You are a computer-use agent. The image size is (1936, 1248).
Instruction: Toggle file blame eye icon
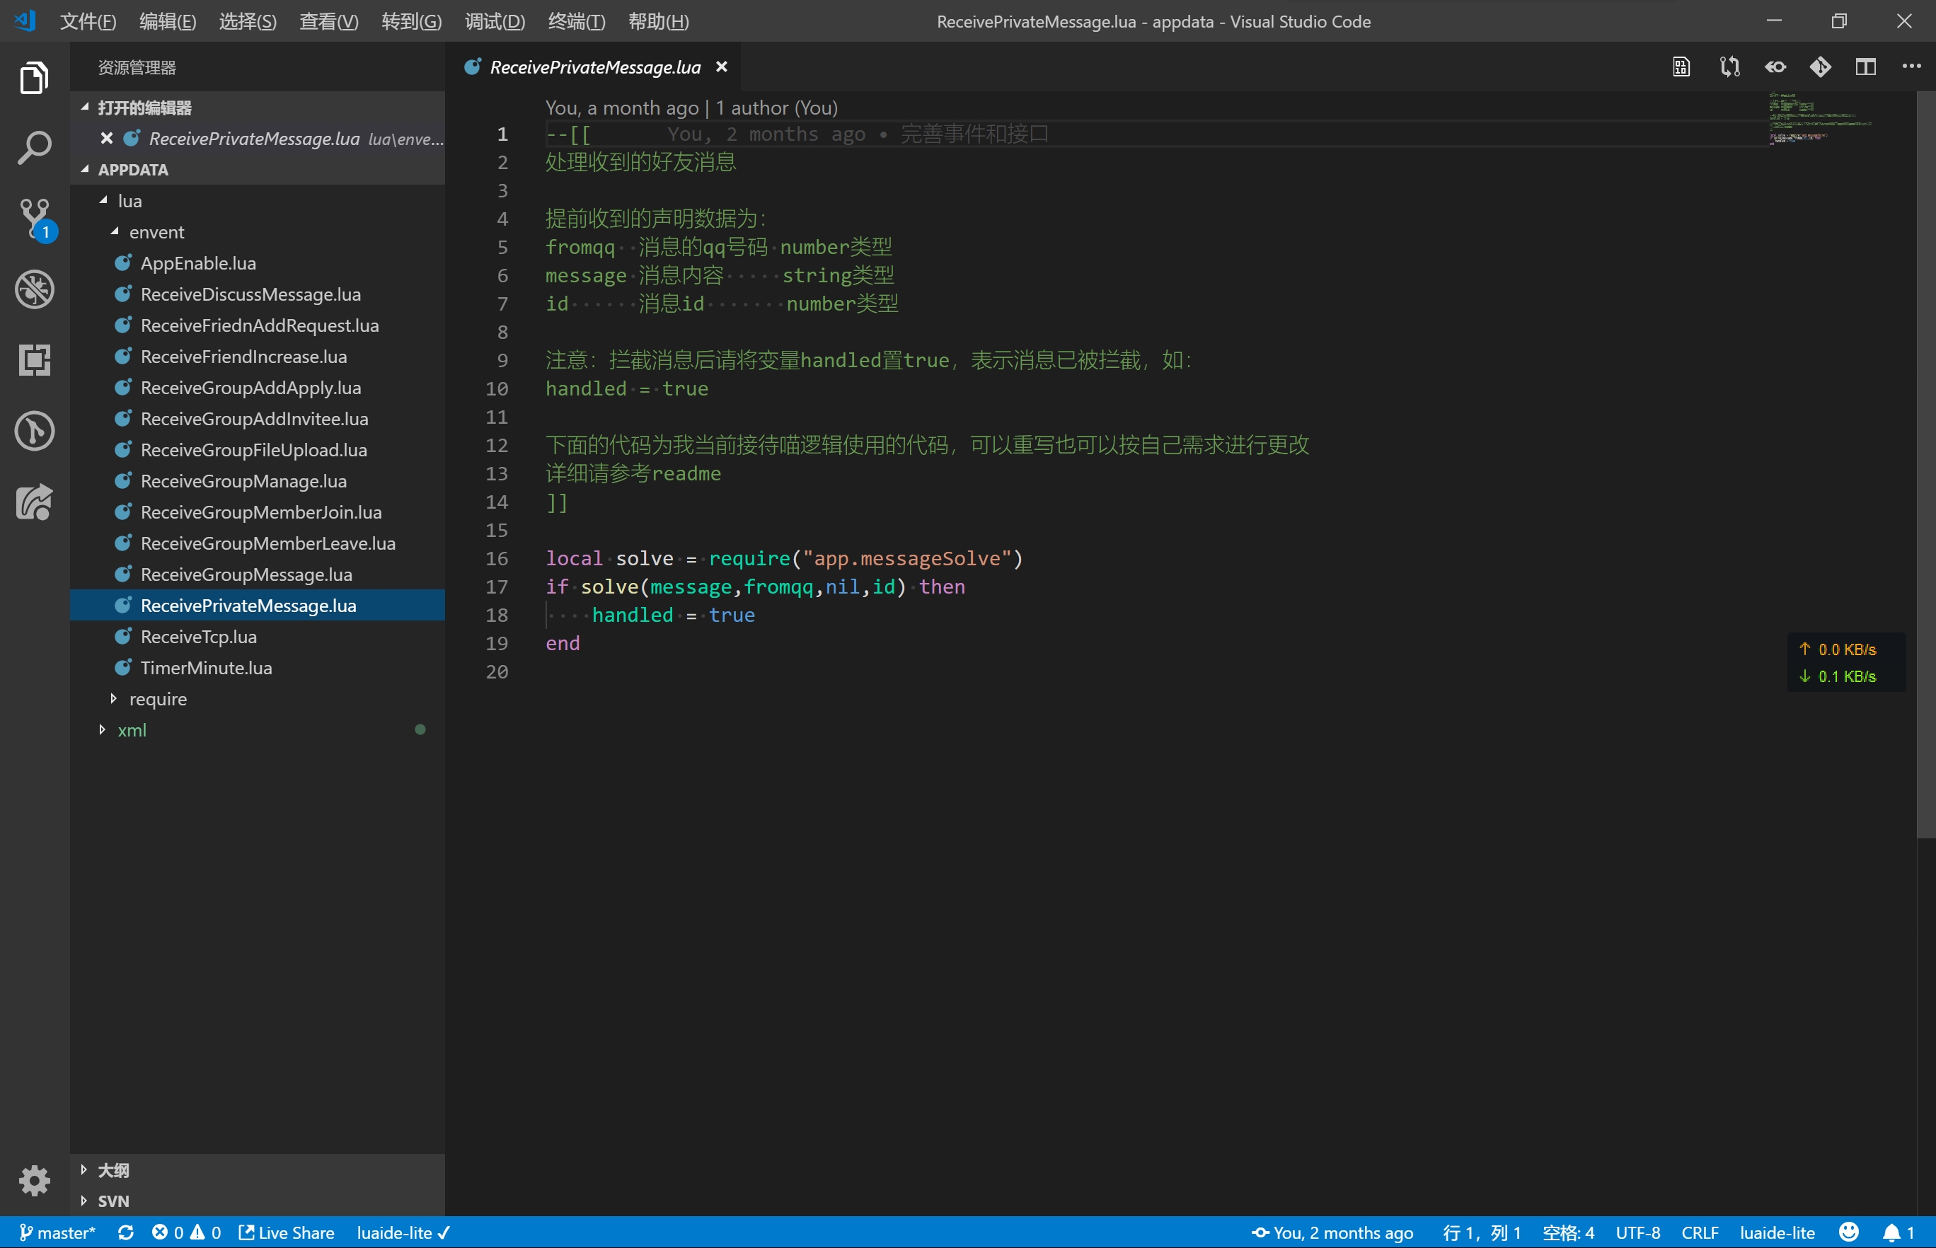coord(1775,67)
